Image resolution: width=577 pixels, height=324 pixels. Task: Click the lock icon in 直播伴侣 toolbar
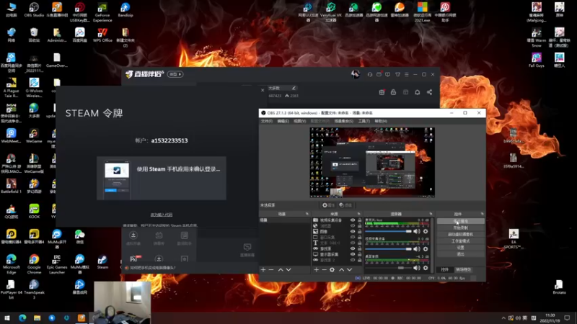pyautogui.click(x=393, y=92)
